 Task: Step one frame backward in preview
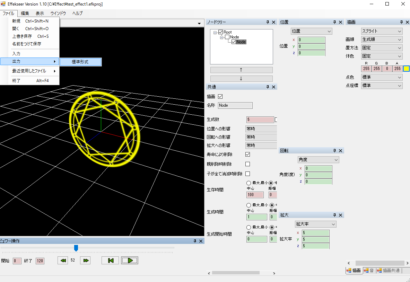pos(63,260)
